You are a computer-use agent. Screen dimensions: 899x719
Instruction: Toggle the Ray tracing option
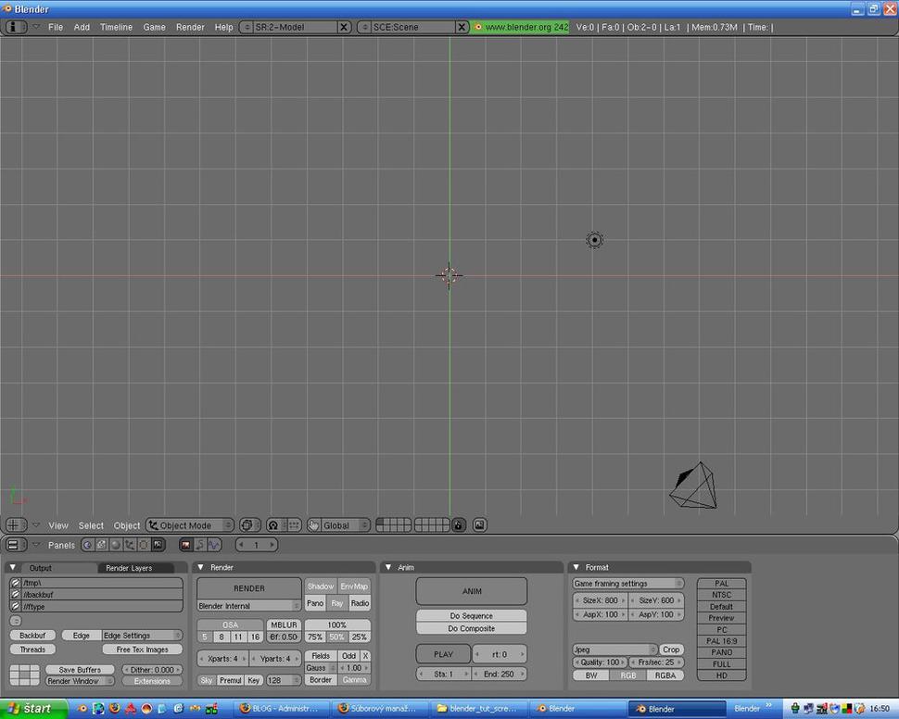(337, 603)
